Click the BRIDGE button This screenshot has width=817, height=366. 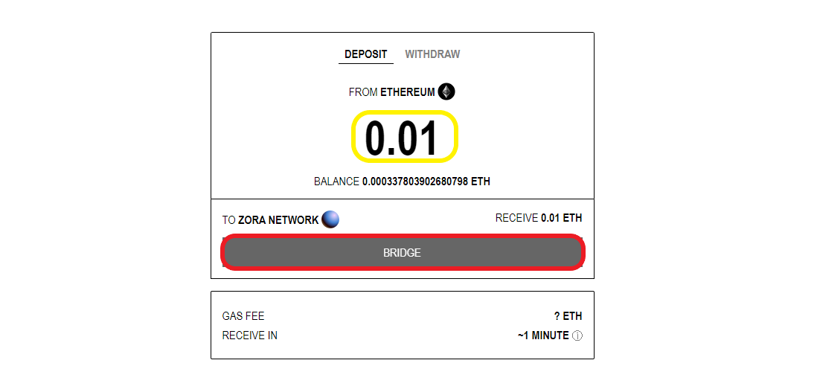(x=403, y=252)
